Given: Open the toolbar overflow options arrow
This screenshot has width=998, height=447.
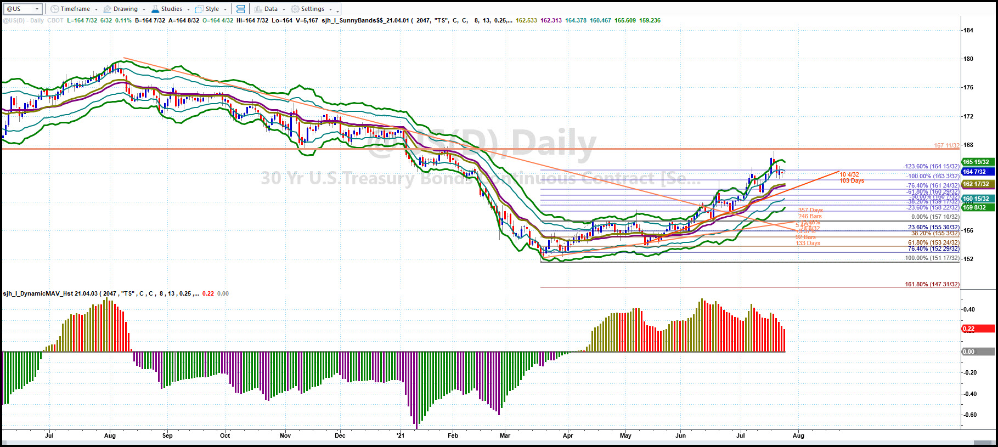Looking at the screenshot, I should tap(338, 10).
